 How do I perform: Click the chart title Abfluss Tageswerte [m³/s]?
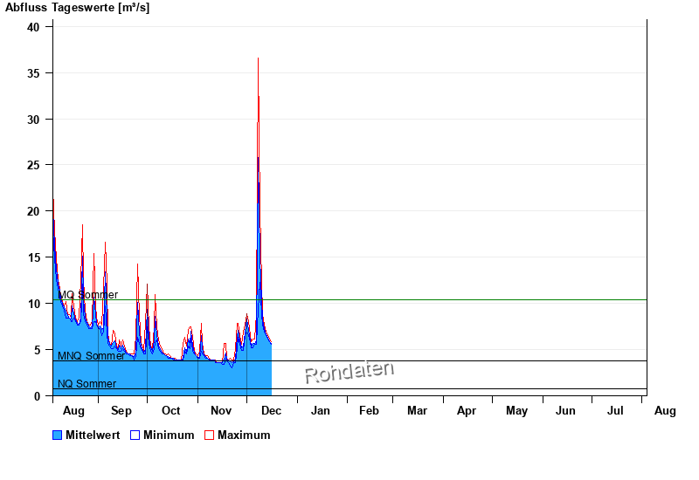78,8
